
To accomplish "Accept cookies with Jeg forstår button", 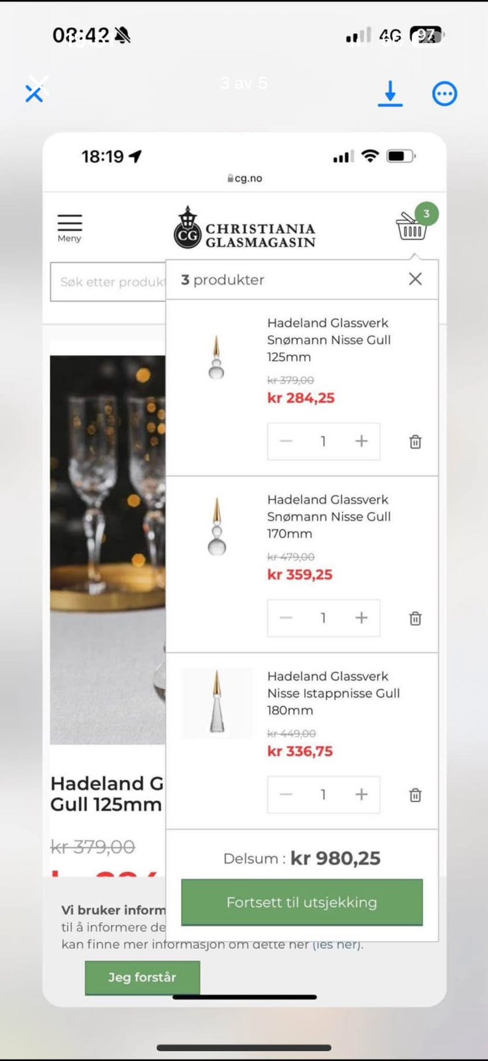I will 142,977.
